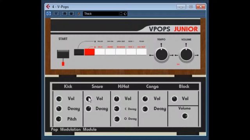This screenshot has height=140, width=250.
Task: Click the Conga section header
Action: pos(152,86)
